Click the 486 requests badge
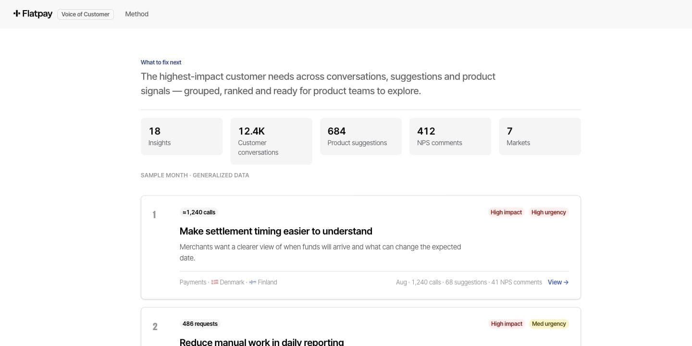 click(200, 323)
